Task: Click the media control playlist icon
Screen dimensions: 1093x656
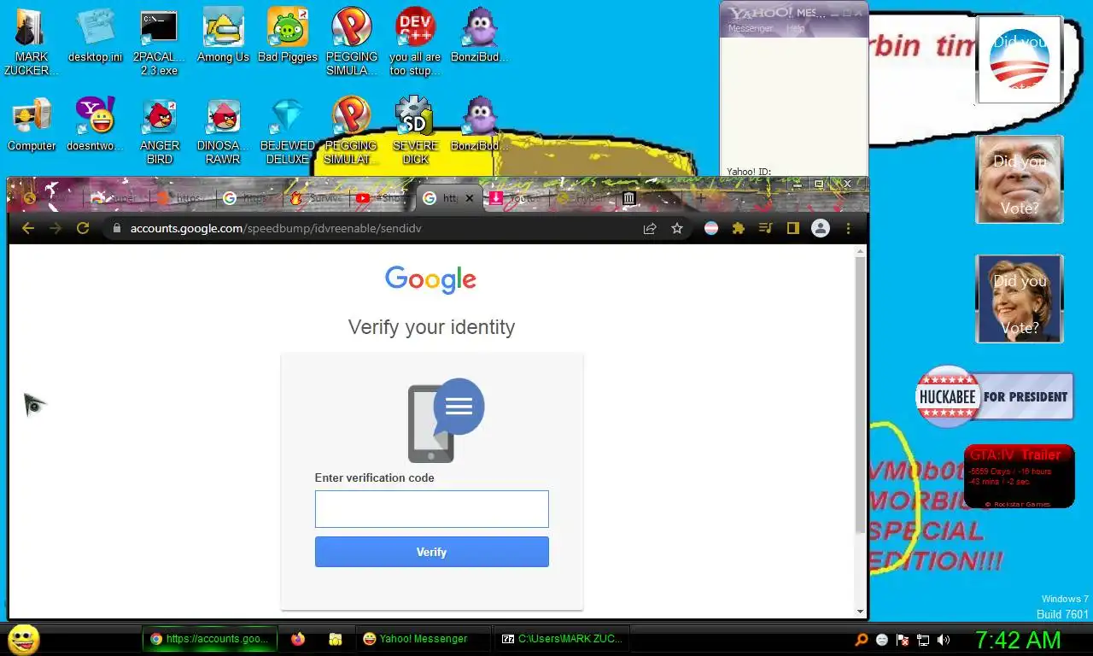Action: click(766, 228)
